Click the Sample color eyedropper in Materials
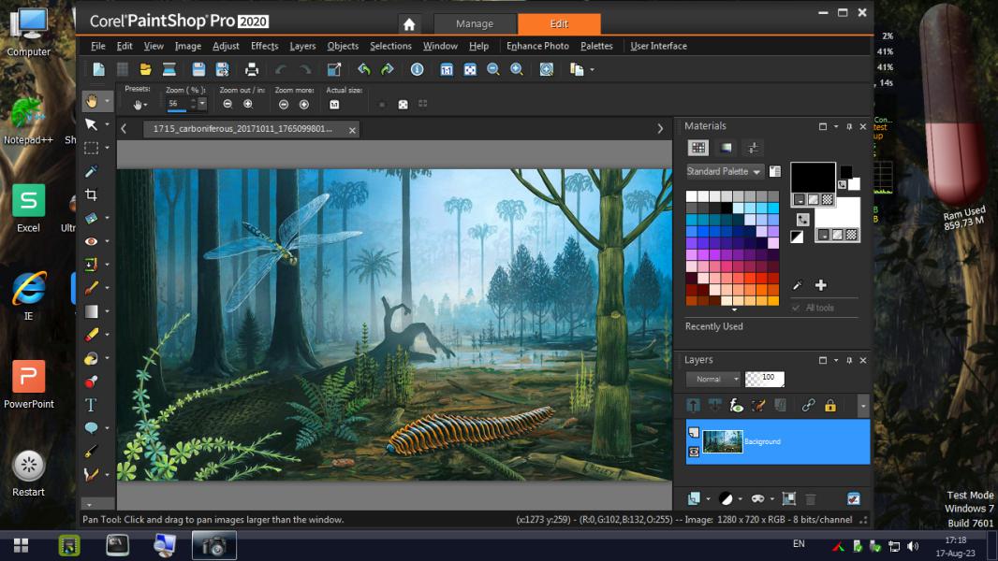Viewport: 998px width, 561px height. 798,285
